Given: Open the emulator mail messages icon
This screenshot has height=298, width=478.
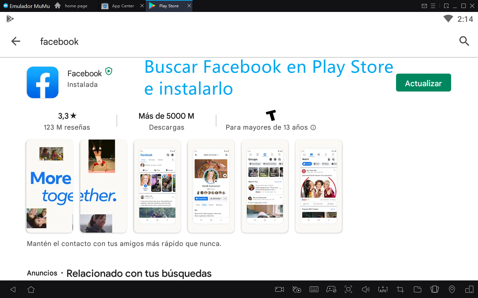Looking at the screenshot, I should click(x=424, y=6).
